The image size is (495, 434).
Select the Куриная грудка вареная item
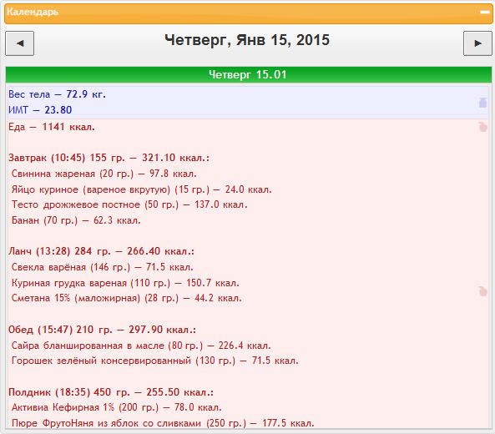pos(125,283)
